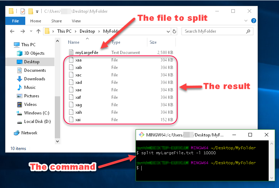Click the '152 KB' size cell
This screenshot has width=279, height=188.
point(167,119)
